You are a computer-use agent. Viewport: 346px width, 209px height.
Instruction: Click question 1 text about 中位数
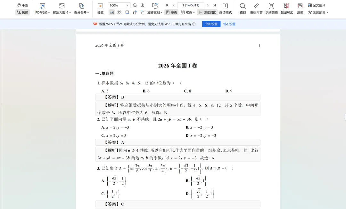[139, 83]
